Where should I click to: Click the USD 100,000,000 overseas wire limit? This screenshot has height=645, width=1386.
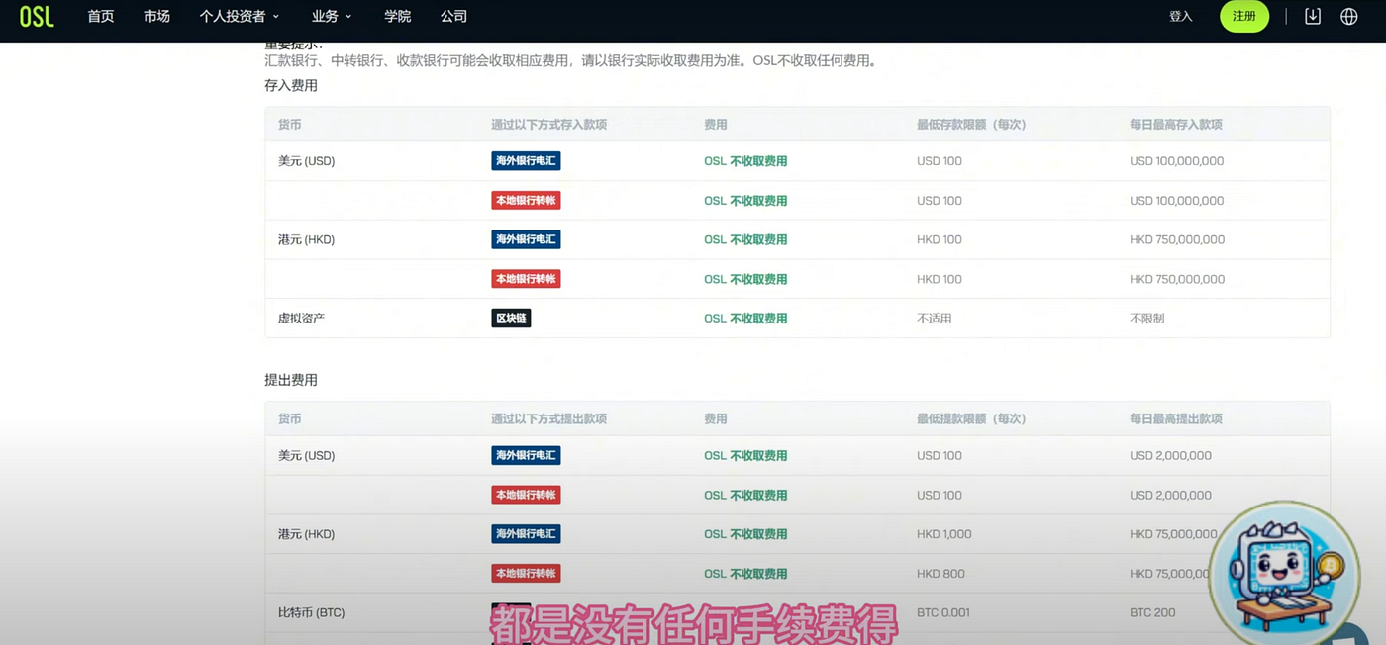[x=1177, y=161]
